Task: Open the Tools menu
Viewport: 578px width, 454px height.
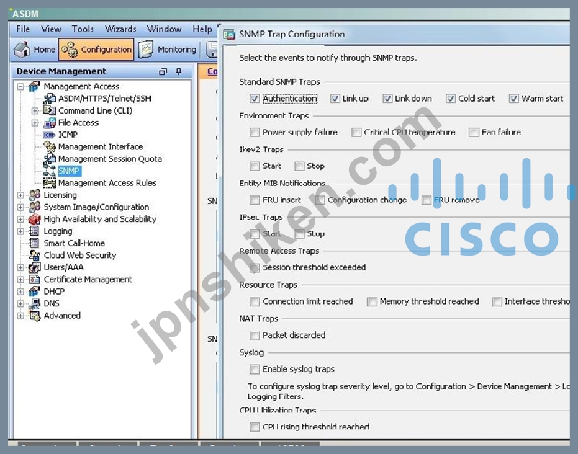Action: coord(83,29)
